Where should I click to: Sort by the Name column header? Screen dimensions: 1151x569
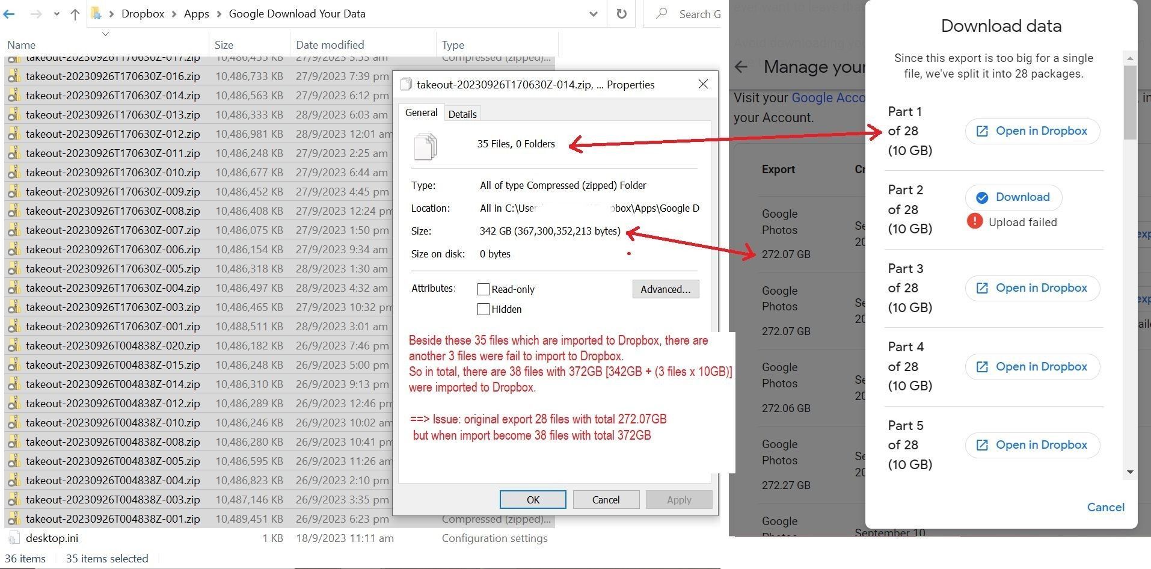click(x=21, y=45)
